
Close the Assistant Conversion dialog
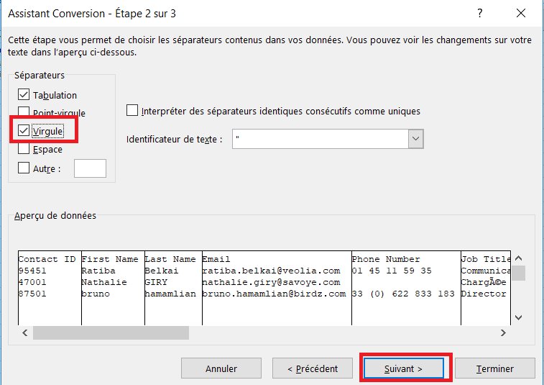(x=521, y=13)
